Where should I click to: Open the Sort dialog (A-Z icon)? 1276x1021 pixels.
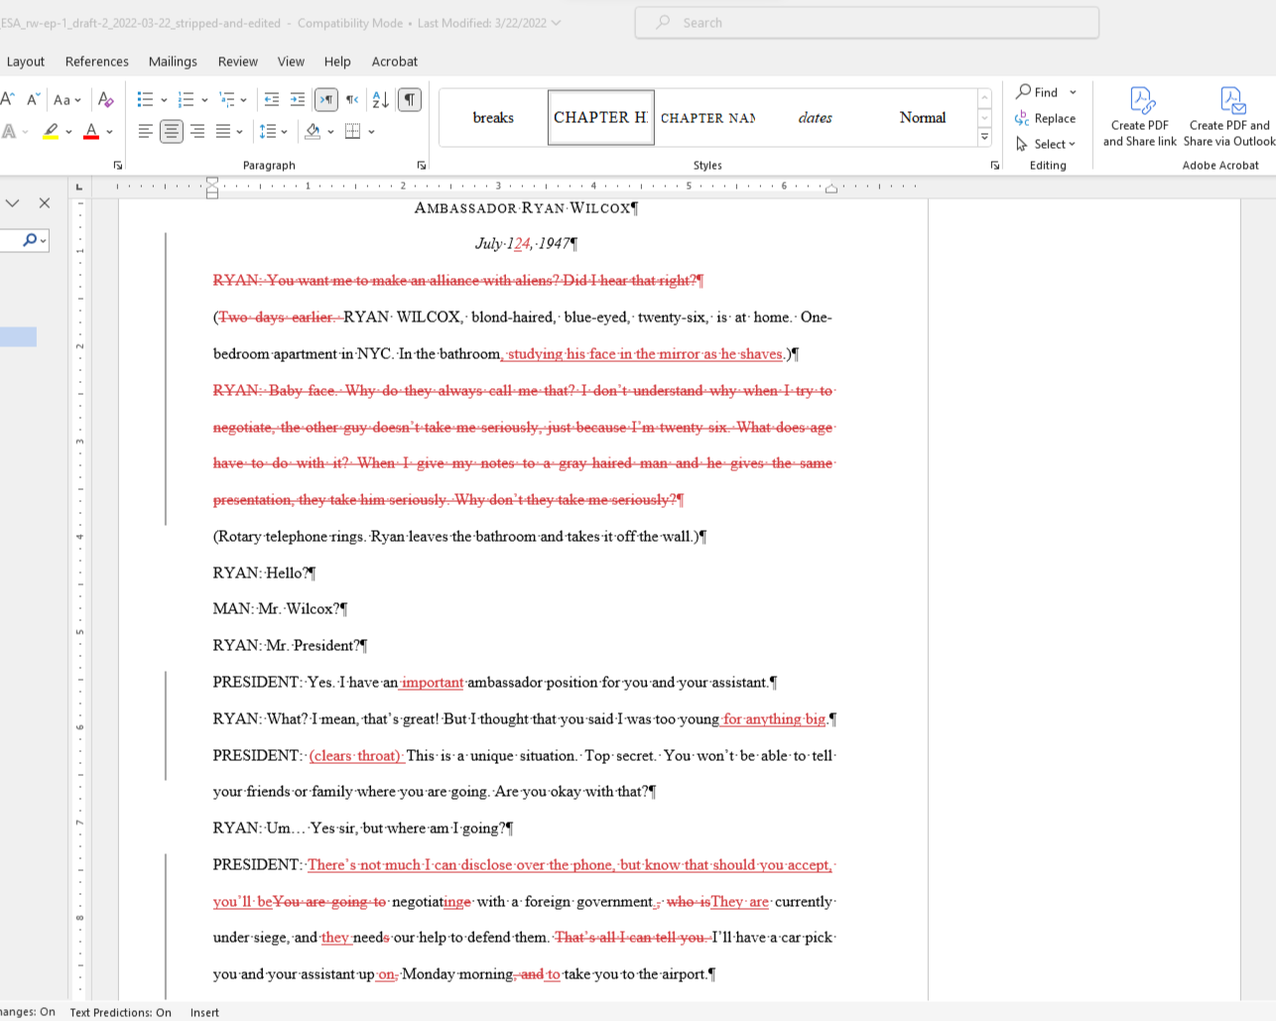click(x=380, y=99)
